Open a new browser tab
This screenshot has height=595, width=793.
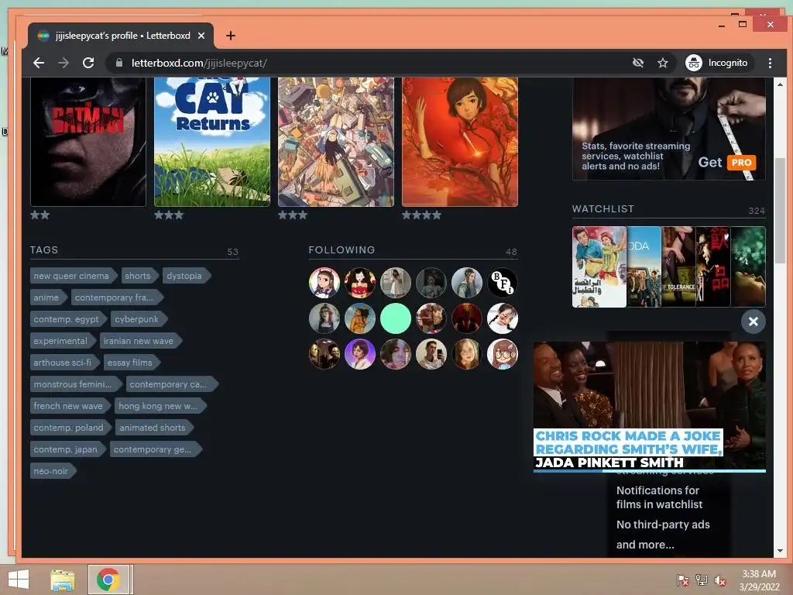point(231,36)
